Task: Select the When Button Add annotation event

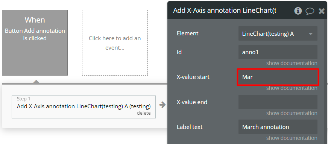Action: [35, 42]
